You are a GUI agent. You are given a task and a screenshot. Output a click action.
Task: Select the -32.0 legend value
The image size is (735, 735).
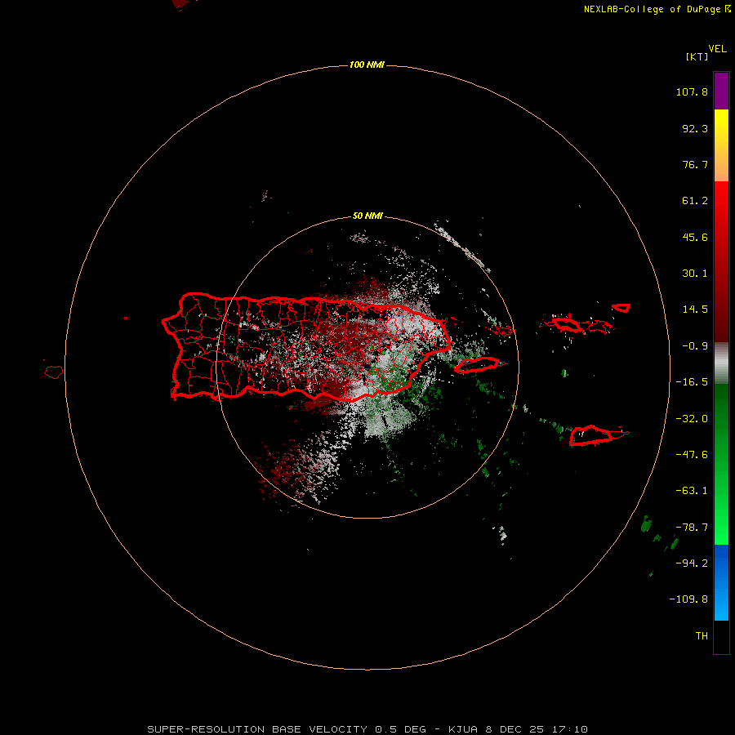tap(692, 419)
